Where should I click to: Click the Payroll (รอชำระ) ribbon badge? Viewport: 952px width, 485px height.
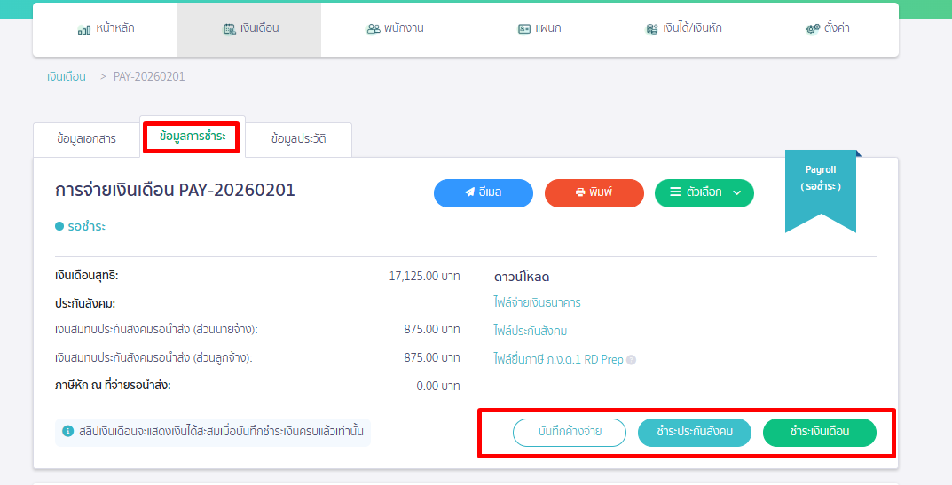[x=821, y=190]
